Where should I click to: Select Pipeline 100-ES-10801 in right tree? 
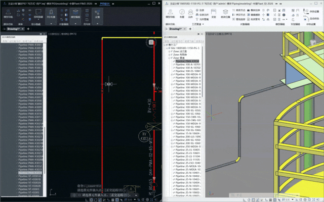(188, 71)
